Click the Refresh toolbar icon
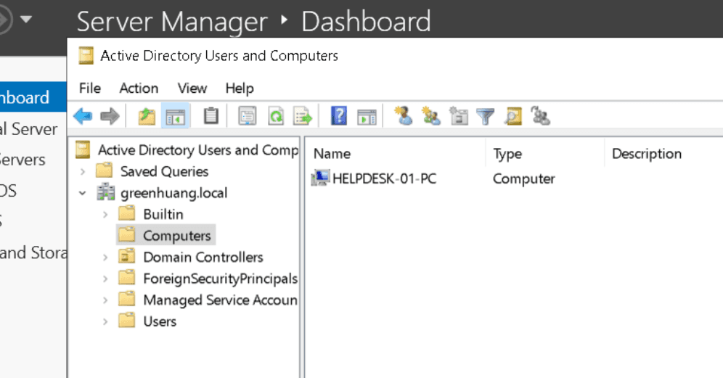Image resolution: width=723 pixels, height=378 pixels. 276,116
